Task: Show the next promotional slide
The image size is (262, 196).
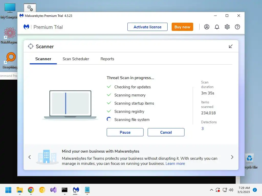Action: [x=232, y=157]
